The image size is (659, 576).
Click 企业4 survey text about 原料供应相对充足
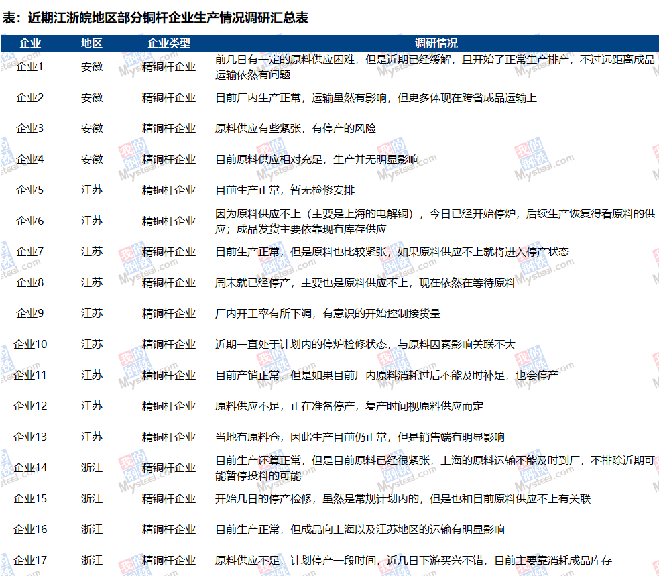317,160
